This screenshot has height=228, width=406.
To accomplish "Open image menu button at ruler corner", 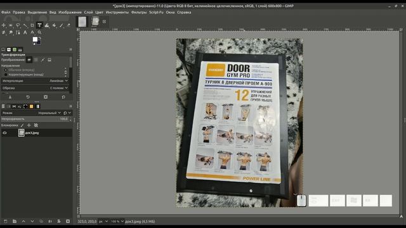I will (78, 30).
